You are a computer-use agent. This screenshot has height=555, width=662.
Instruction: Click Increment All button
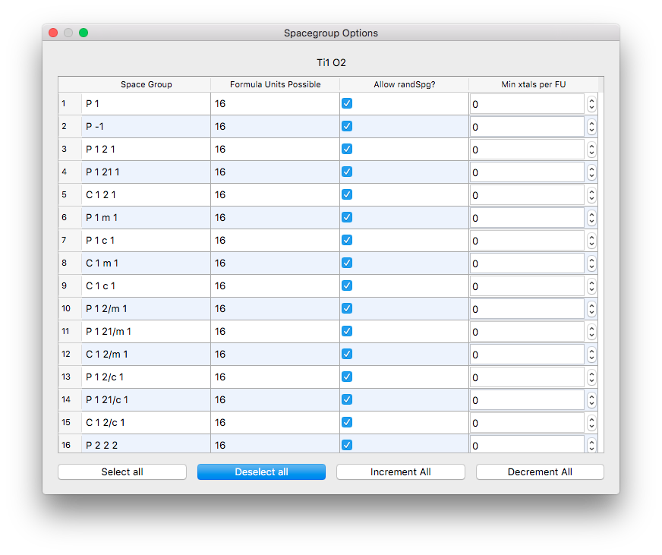401,471
